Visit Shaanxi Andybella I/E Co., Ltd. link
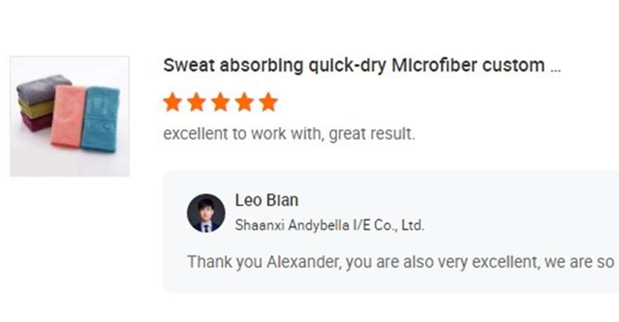 (329, 226)
